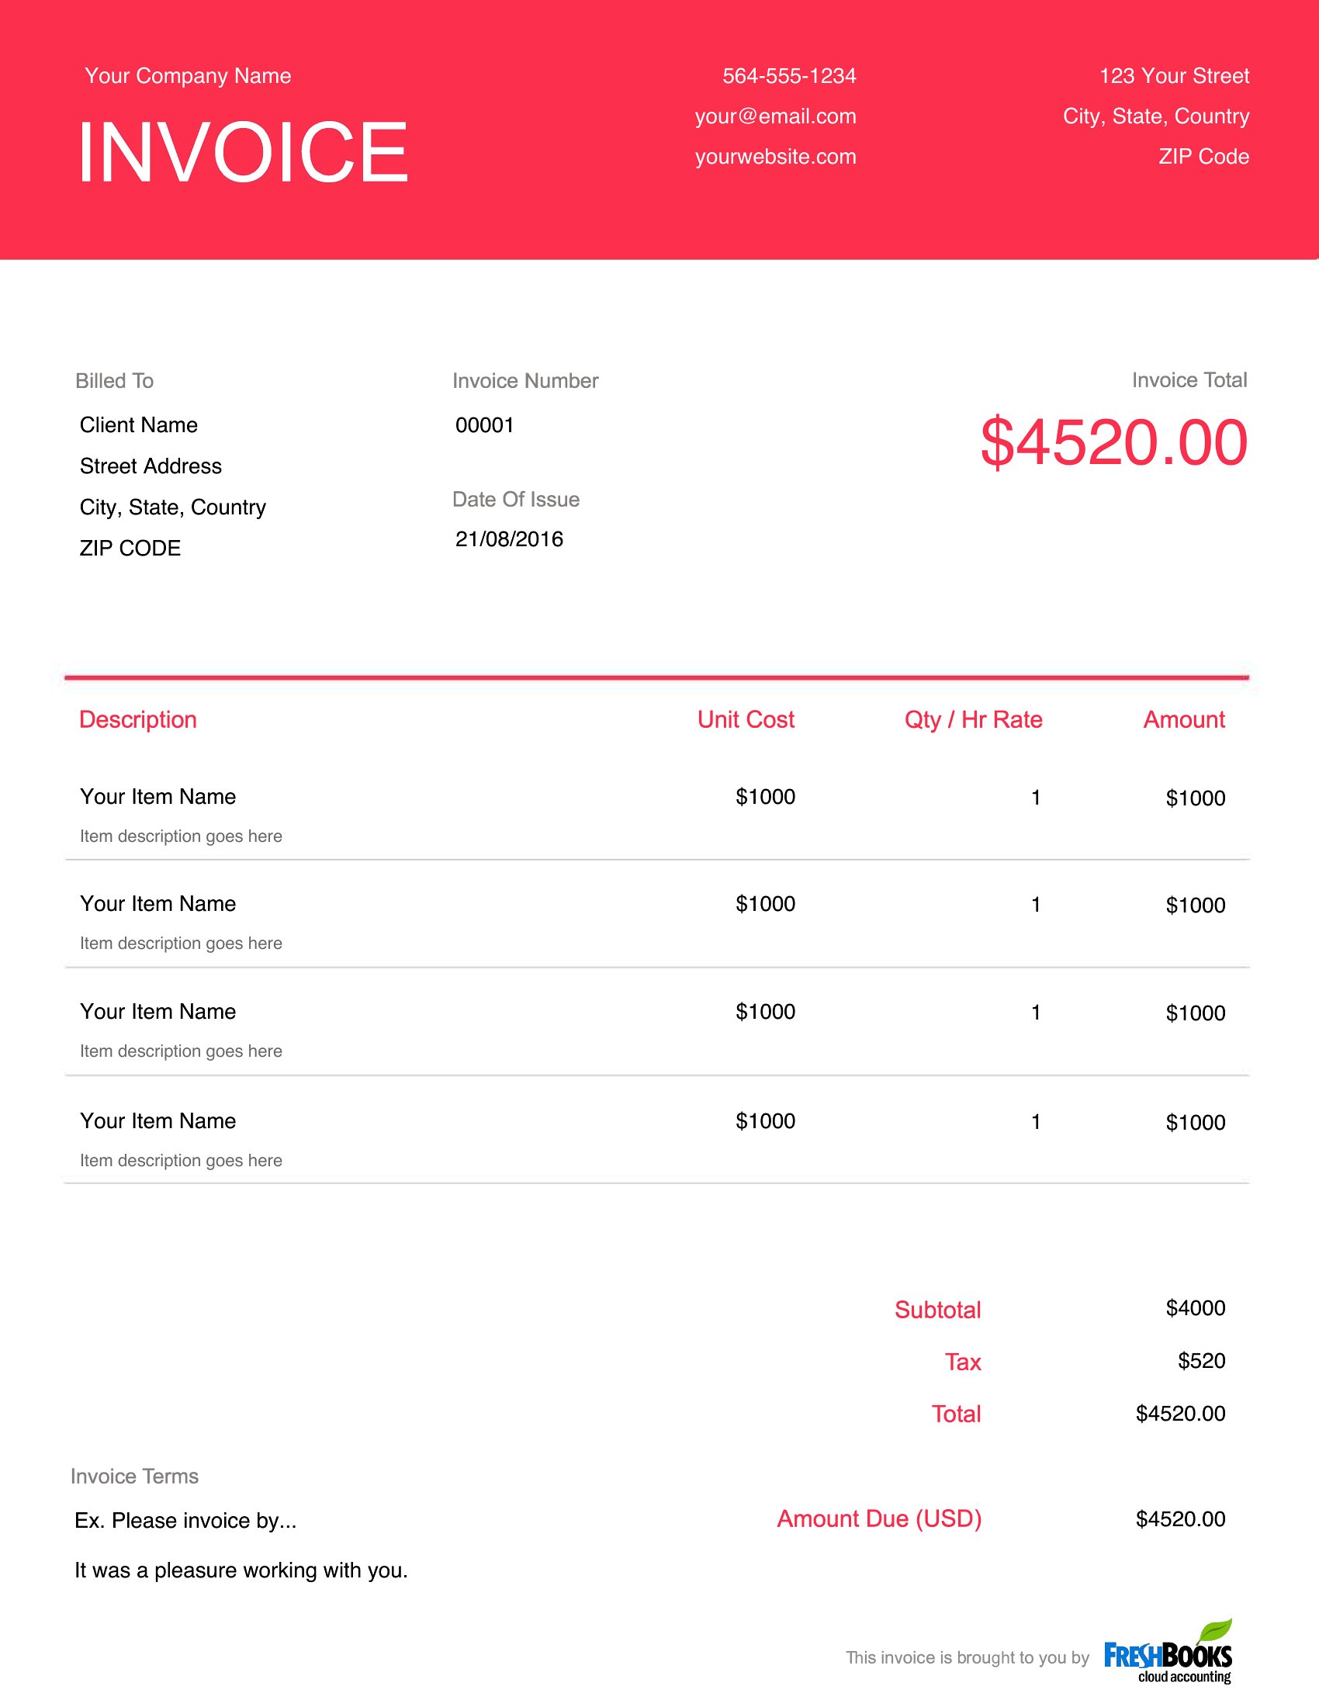
Task: Click the Your Company Name field
Action: click(188, 76)
